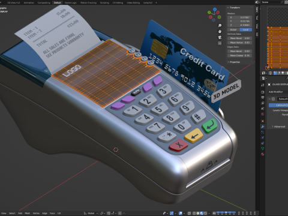Screen dimensions: 288x216
Task: Open the Object Constraints tab icon
Action: [263, 143]
